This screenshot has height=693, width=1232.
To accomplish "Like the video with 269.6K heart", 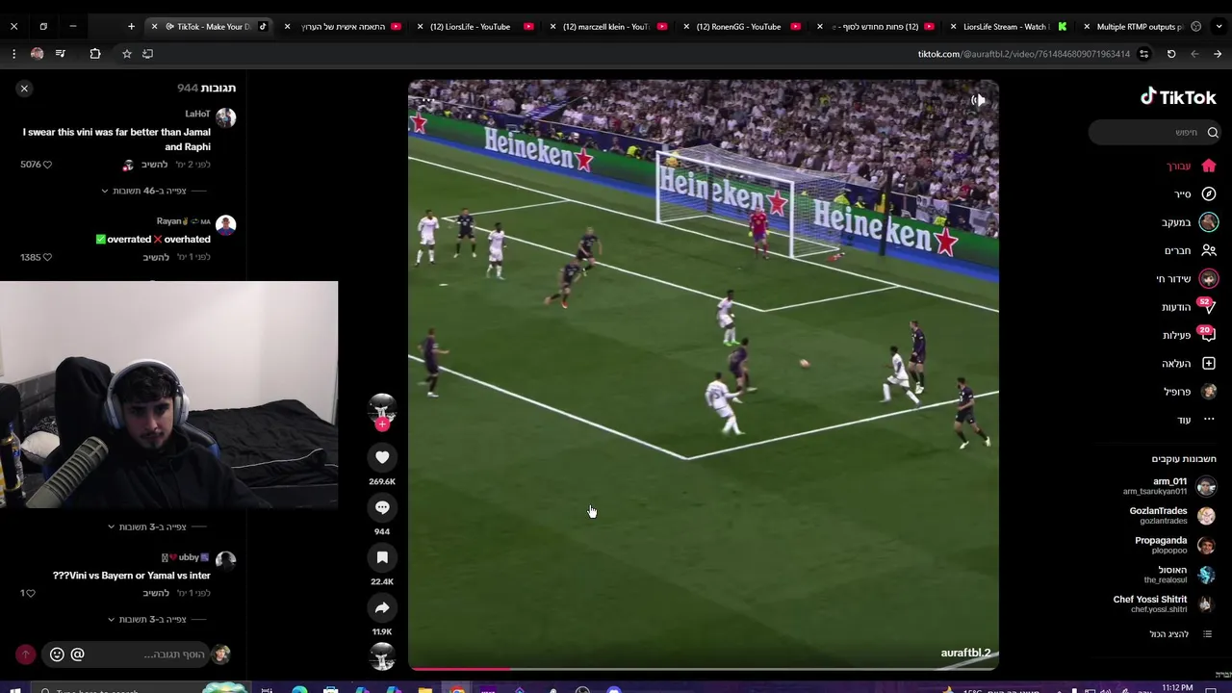I will pyautogui.click(x=382, y=457).
